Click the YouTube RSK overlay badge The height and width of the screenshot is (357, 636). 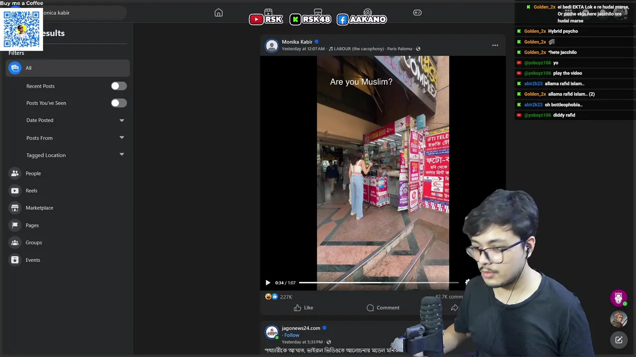click(266, 19)
